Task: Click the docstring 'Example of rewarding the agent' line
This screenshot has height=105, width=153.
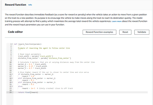Action: coord(44,48)
